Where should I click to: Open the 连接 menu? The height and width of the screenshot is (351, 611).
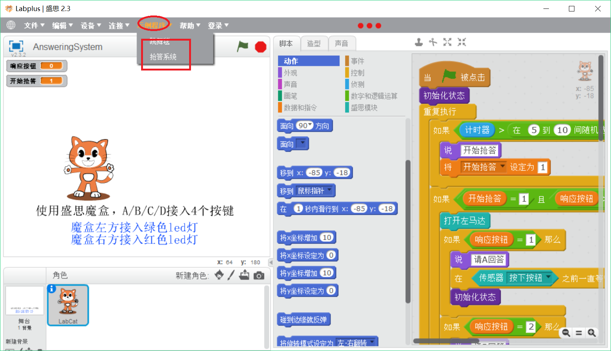pos(119,25)
